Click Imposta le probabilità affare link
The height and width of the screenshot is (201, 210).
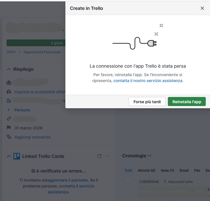click(x=40, y=92)
